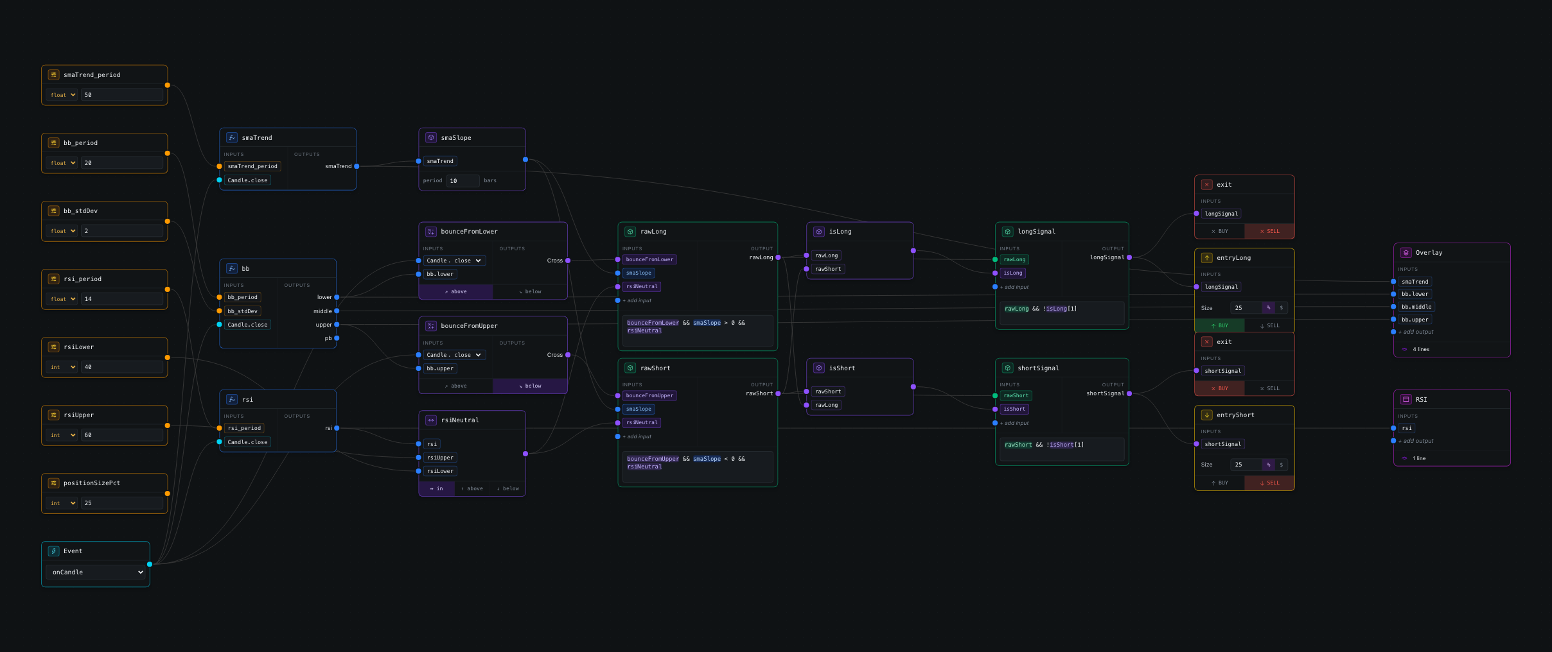Click the longSignal node cube icon
The width and height of the screenshot is (1552, 652).
(1008, 232)
